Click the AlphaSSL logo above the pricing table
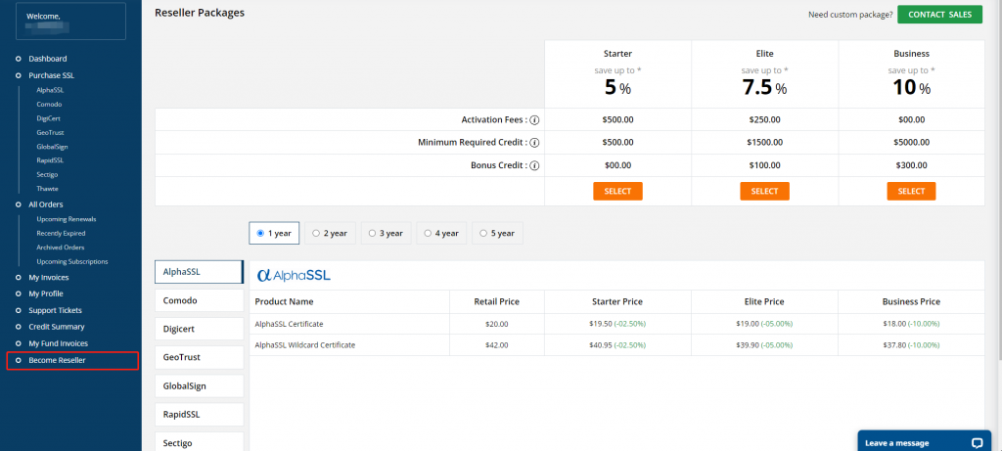The height and width of the screenshot is (451, 1002). coord(294,275)
